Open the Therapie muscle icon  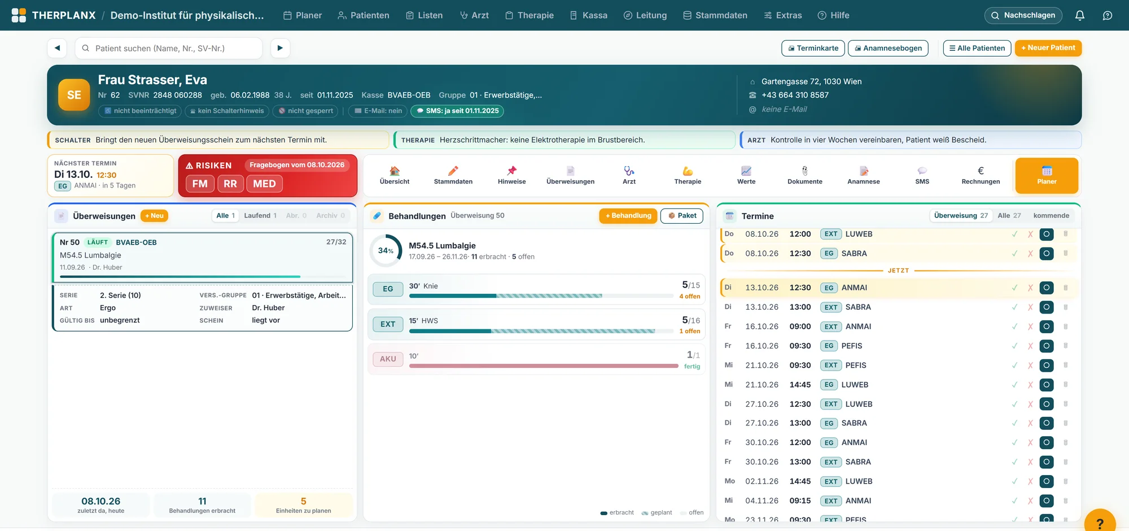point(688,171)
